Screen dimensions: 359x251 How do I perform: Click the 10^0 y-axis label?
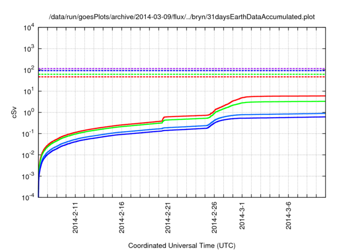coord(29,112)
